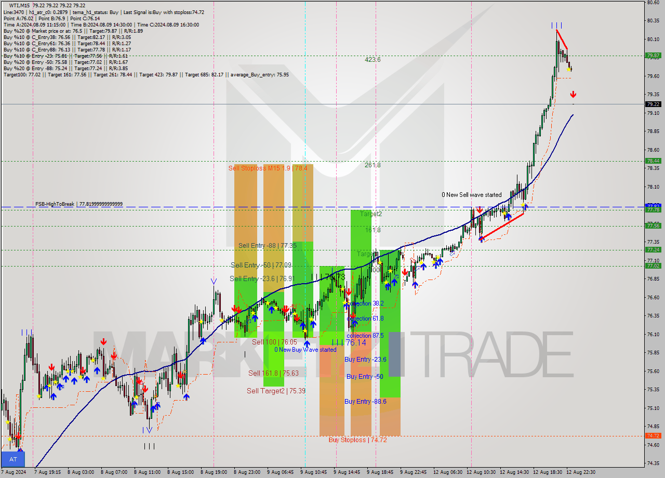Click the green 77.56 price tag

point(653,226)
